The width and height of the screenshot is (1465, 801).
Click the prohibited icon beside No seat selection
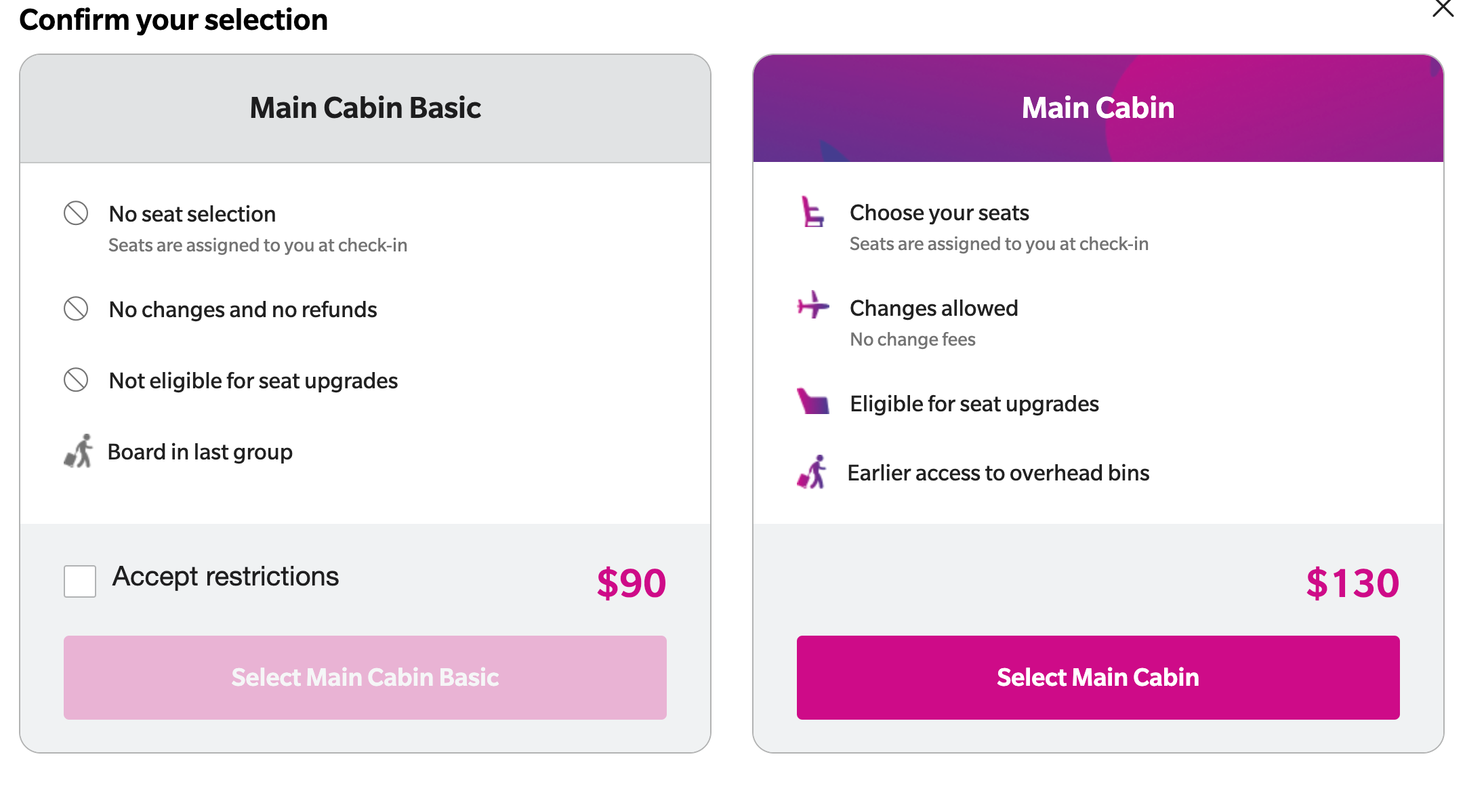point(76,213)
